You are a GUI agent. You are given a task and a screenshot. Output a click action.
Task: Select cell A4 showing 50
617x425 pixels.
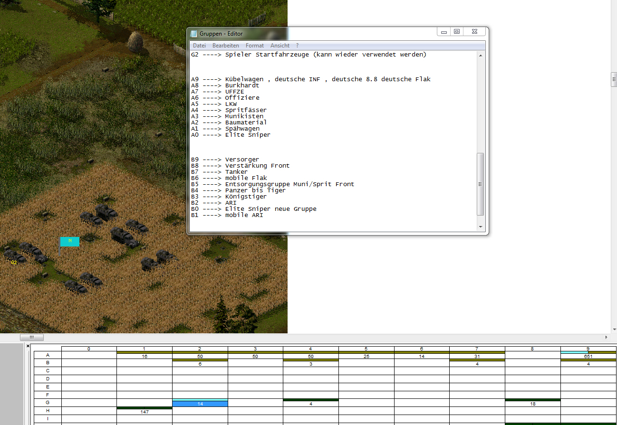click(x=311, y=356)
